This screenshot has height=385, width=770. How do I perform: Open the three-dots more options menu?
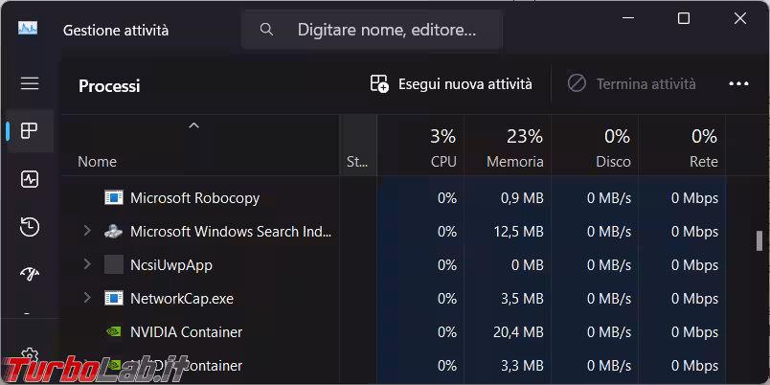[738, 84]
